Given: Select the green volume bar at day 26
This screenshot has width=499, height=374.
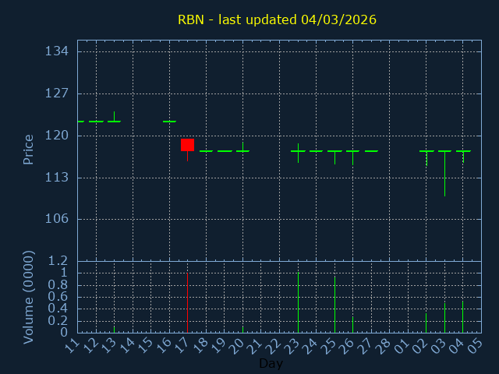Looking at the screenshot, I should coord(352,324).
